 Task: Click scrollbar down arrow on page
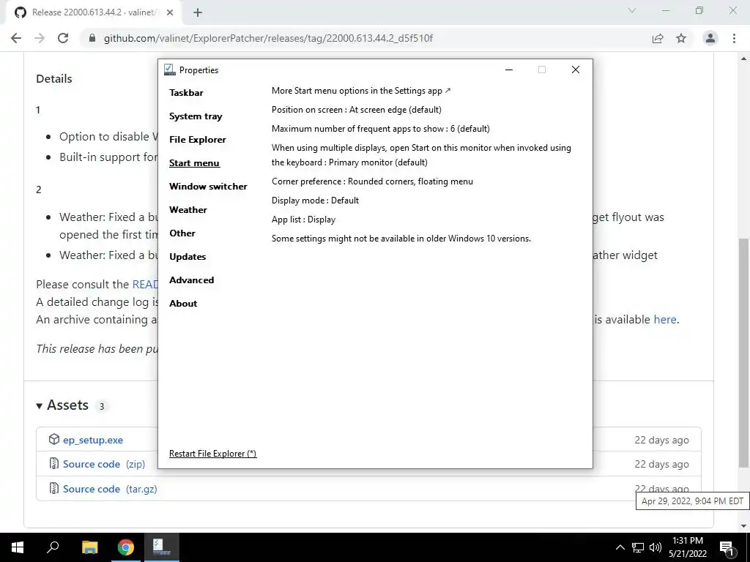pos(743,526)
